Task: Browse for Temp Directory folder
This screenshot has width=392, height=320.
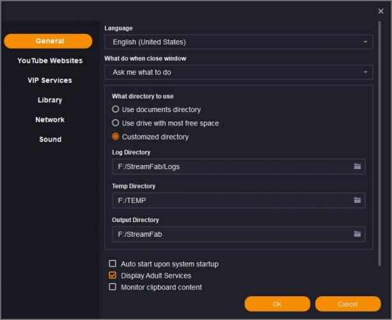Action: pyautogui.click(x=357, y=200)
